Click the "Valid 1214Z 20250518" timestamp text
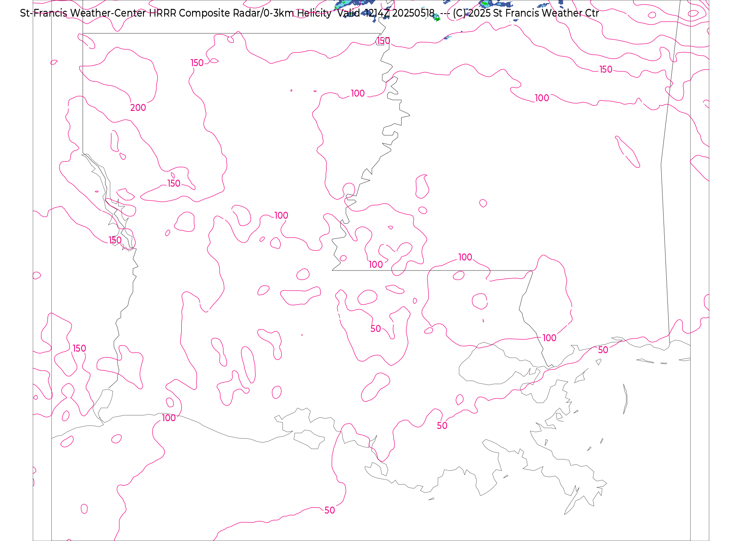 tap(386, 13)
